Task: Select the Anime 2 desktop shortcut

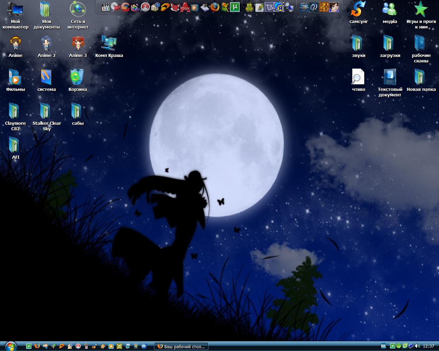Action: pos(47,47)
